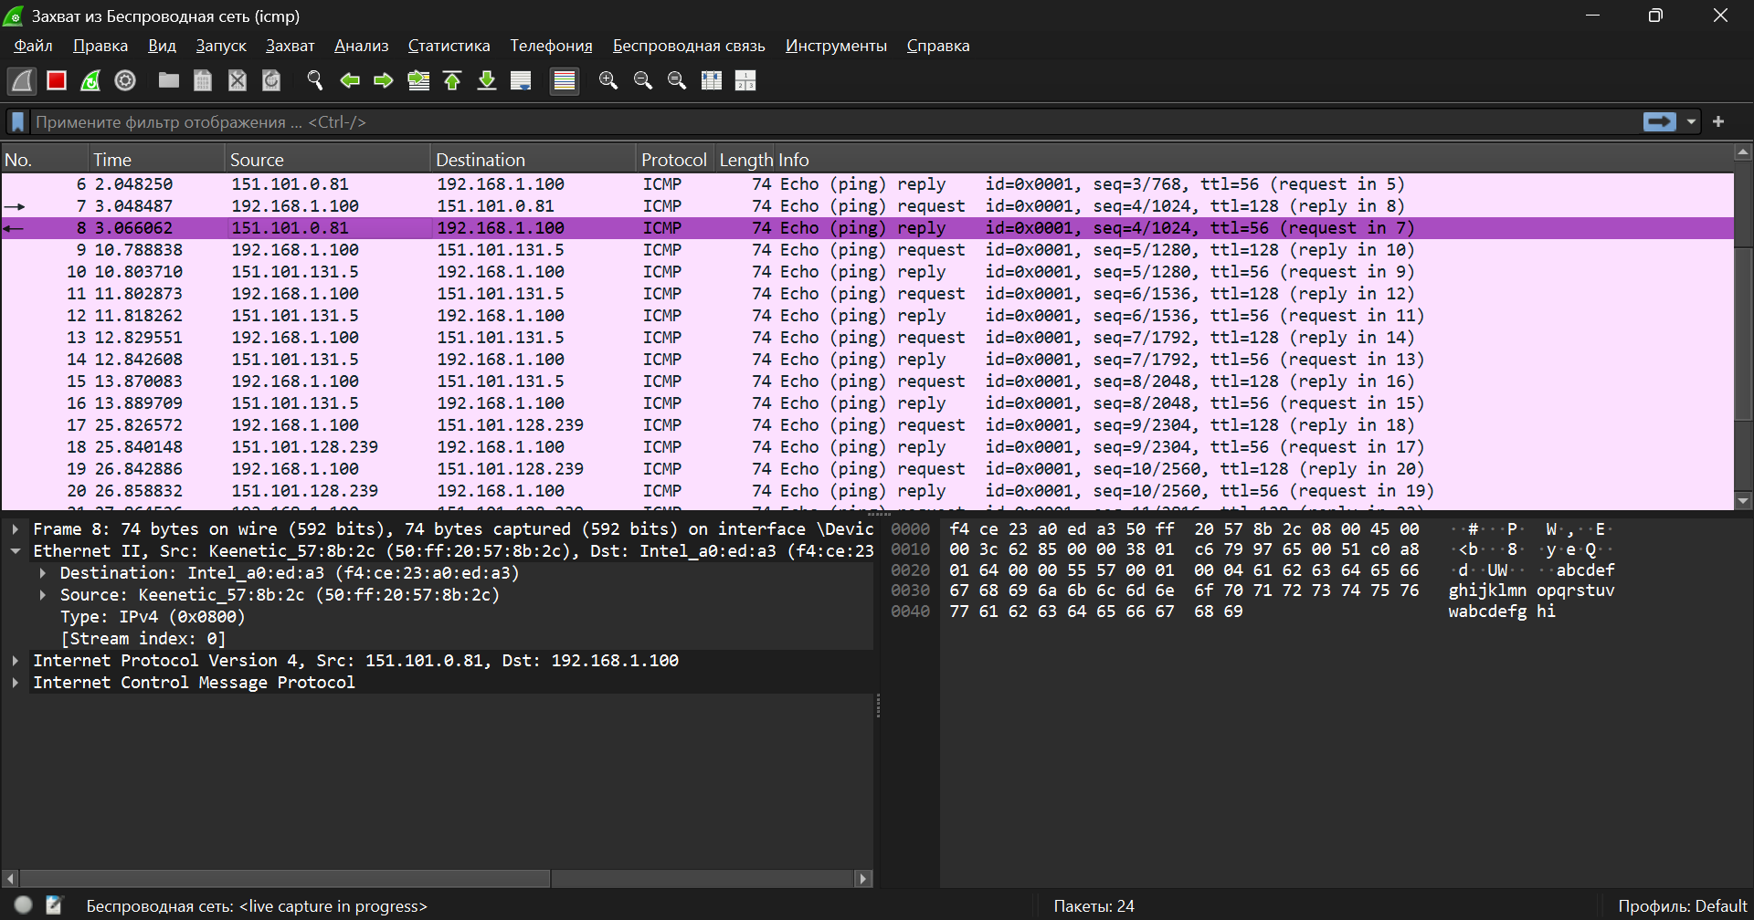Screen dimensions: 1754x920
Task: Click the Find packet magnifier icon
Action: pyautogui.click(x=315, y=81)
